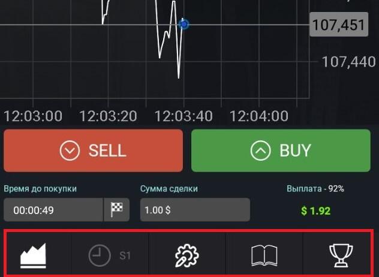Screen dimensions: 379x277
Task: Open the gear and wrench settings tab
Action: 187,256
